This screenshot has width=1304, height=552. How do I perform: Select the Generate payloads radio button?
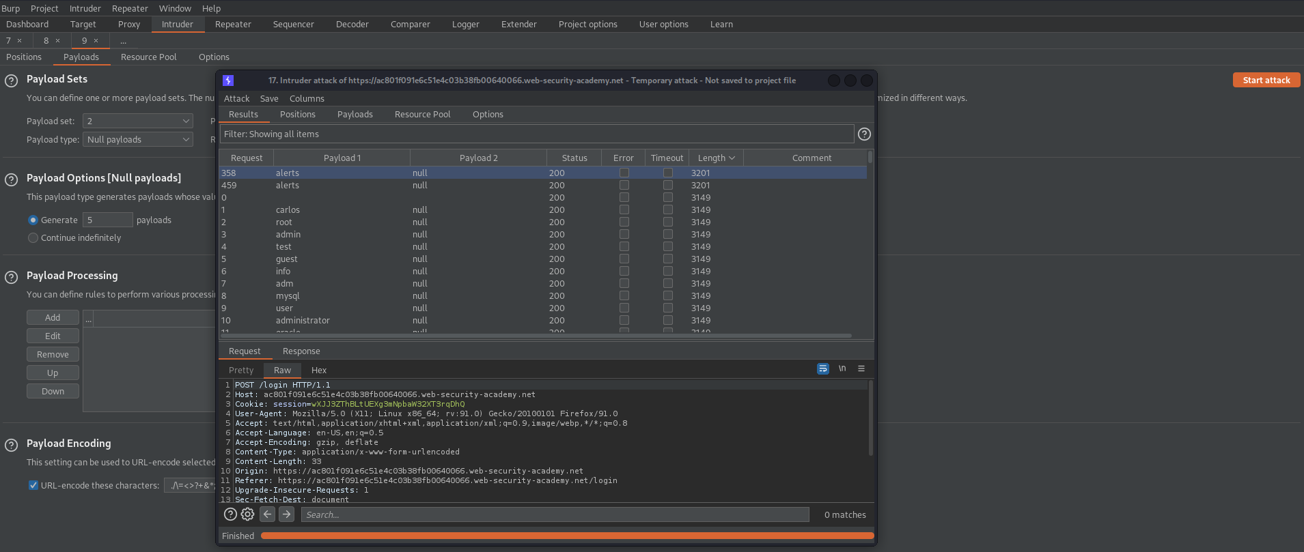tap(33, 220)
